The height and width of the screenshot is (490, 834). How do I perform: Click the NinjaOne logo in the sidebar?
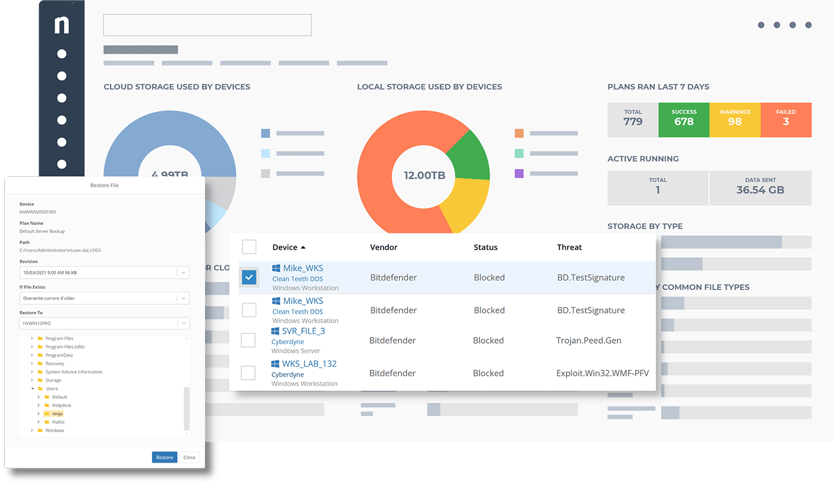click(x=61, y=26)
